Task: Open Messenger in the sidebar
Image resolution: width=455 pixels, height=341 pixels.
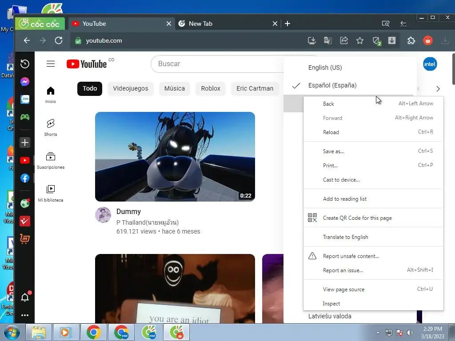Action: pyautogui.click(x=25, y=82)
